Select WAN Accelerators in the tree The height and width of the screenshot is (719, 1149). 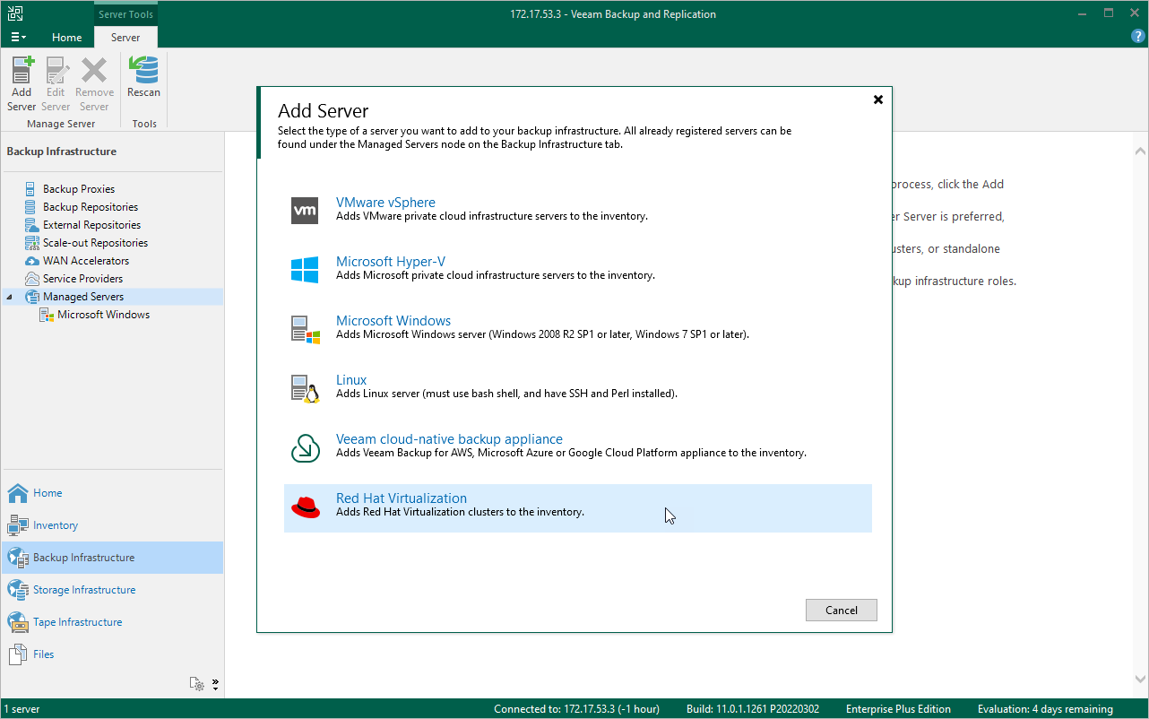[86, 261]
